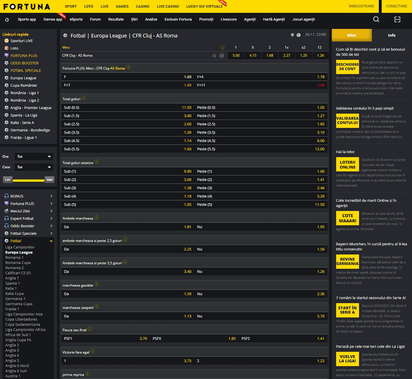
Task: Click the CONECTARE login button
Action: pos(396,6)
